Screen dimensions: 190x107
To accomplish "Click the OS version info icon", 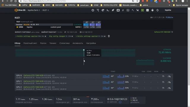I will coord(120,102).
